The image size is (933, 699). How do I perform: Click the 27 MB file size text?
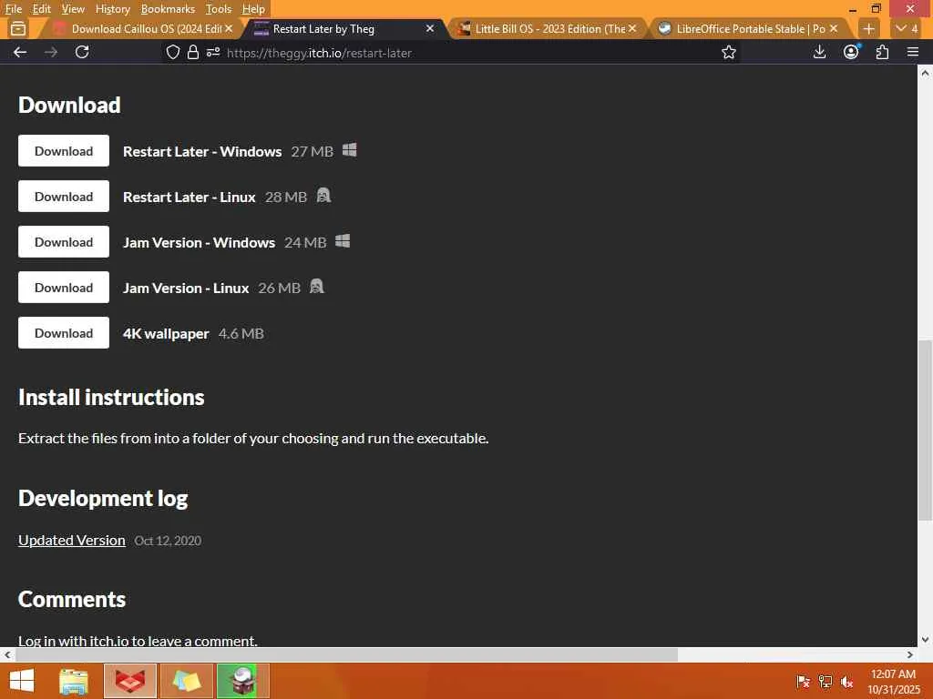pyautogui.click(x=312, y=152)
